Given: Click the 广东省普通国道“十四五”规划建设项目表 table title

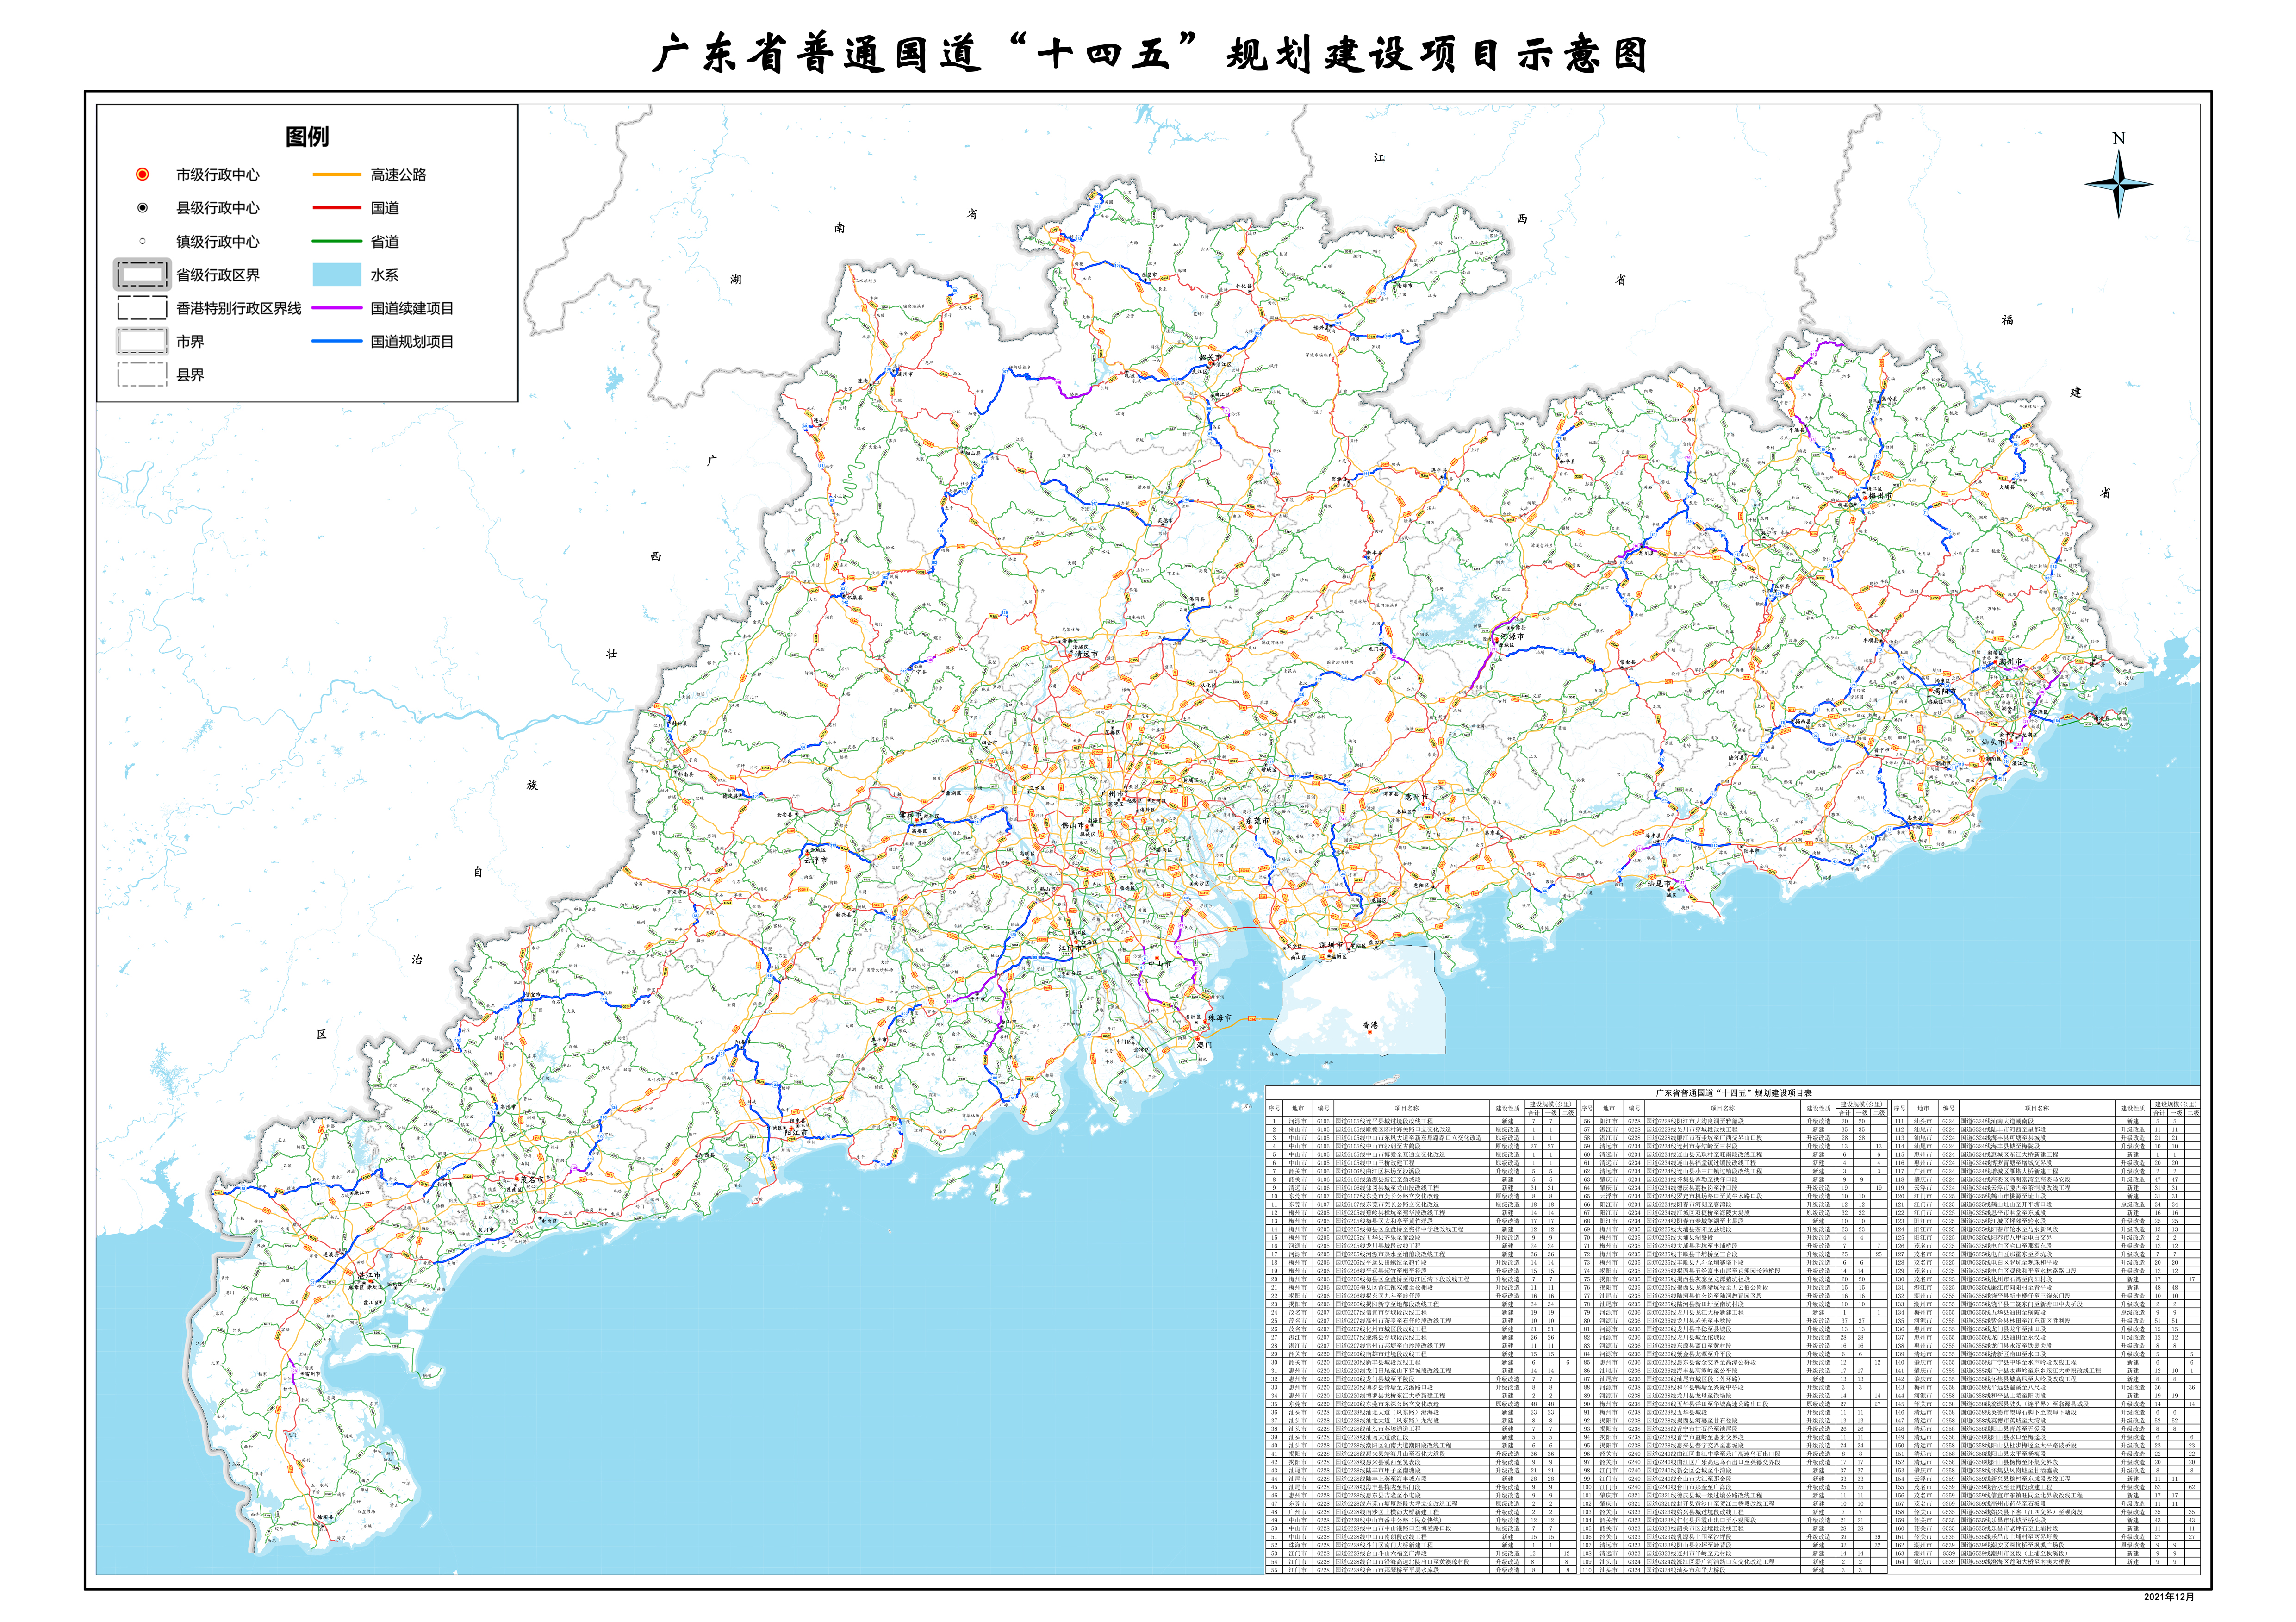Looking at the screenshot, I should click(1733, 1093).
